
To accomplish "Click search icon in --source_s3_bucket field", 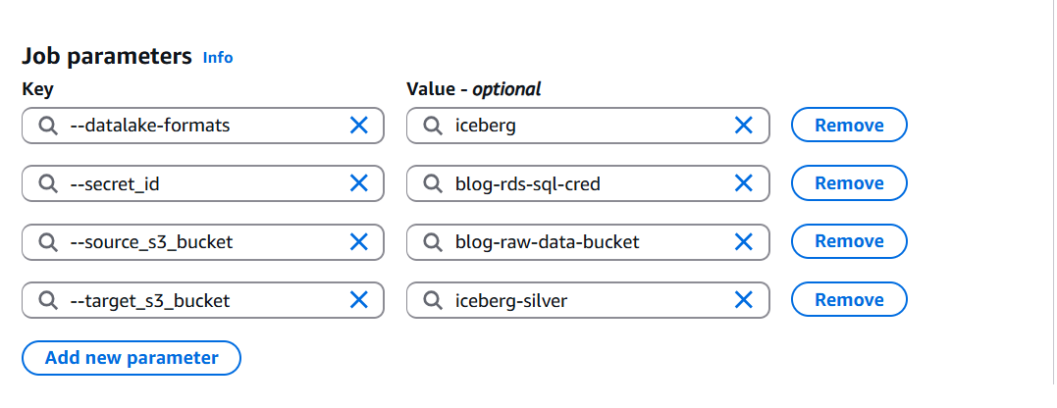I will 47,241.
